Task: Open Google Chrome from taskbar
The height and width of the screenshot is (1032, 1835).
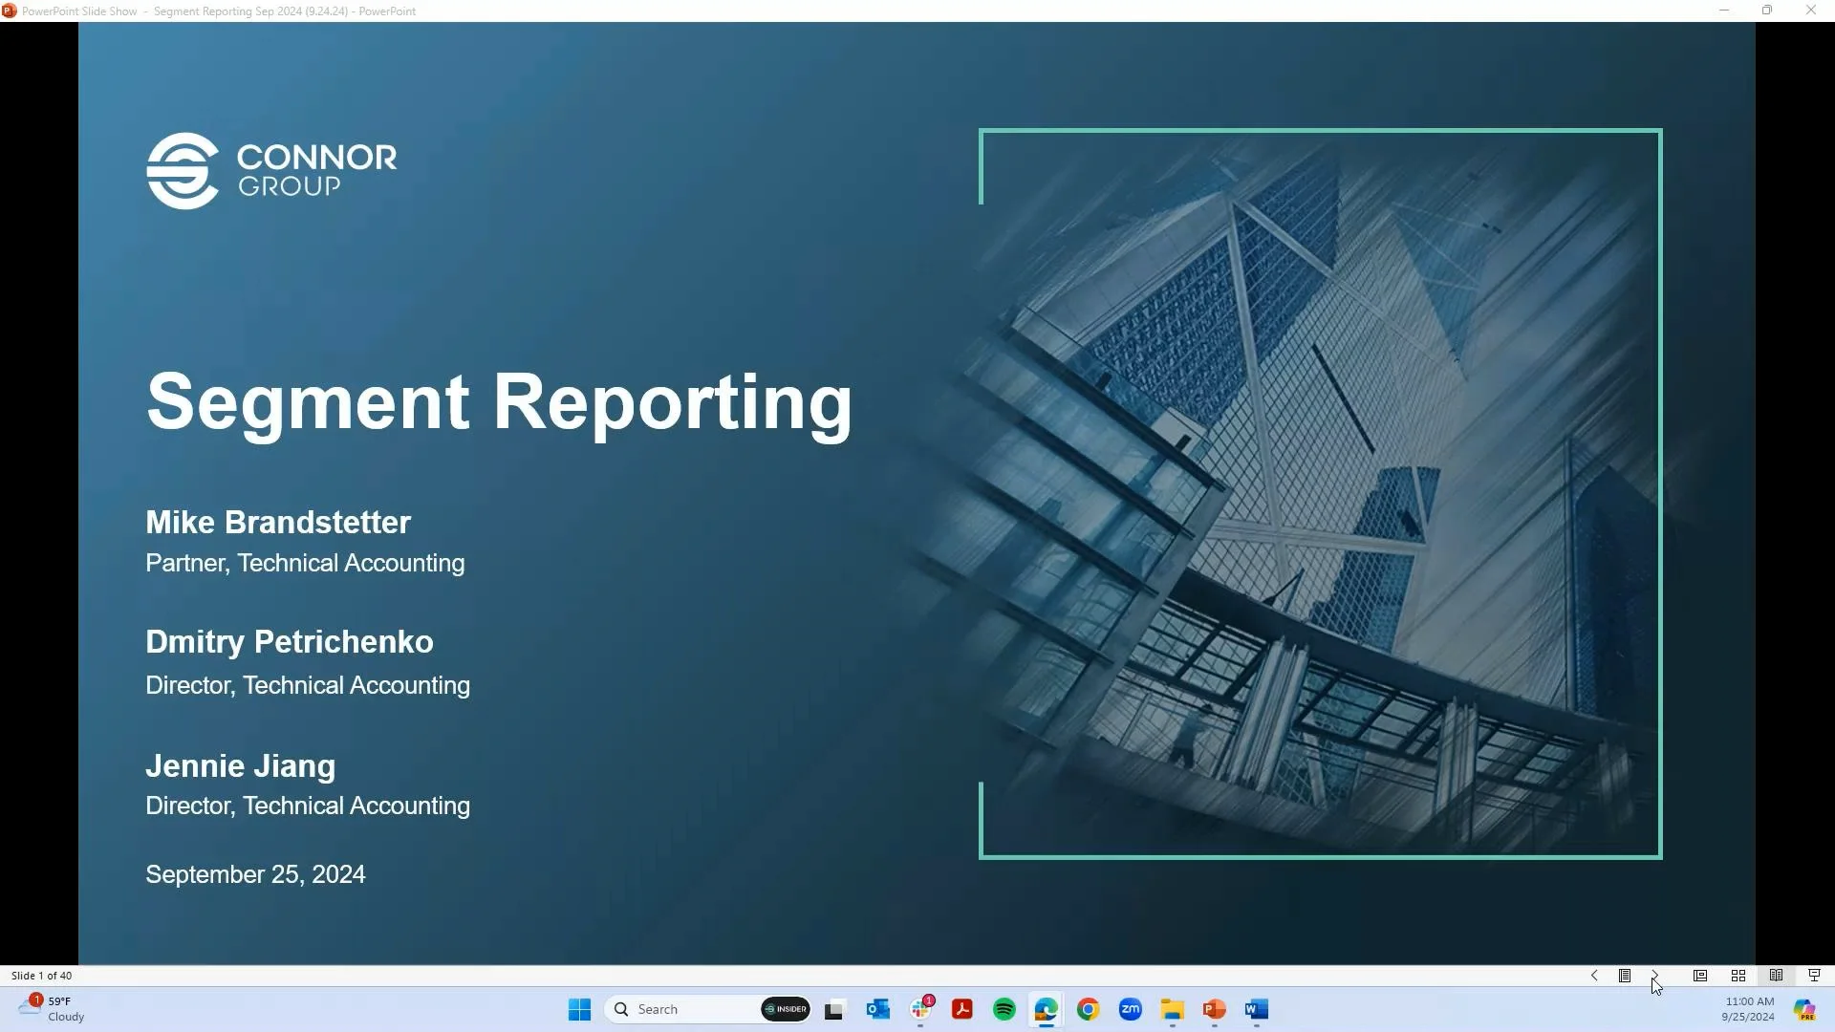Action: pos(1089,1009)
